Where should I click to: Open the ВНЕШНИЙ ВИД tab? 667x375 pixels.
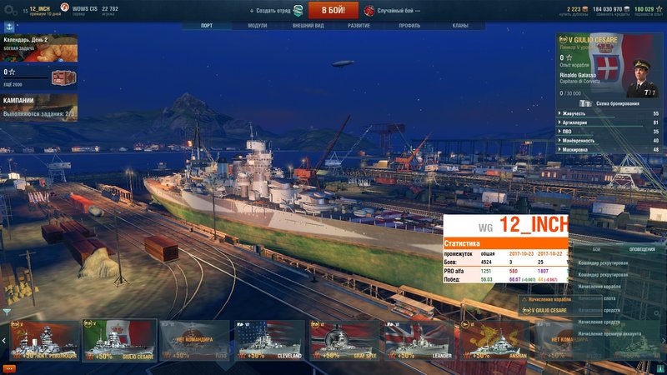(308, 26)
